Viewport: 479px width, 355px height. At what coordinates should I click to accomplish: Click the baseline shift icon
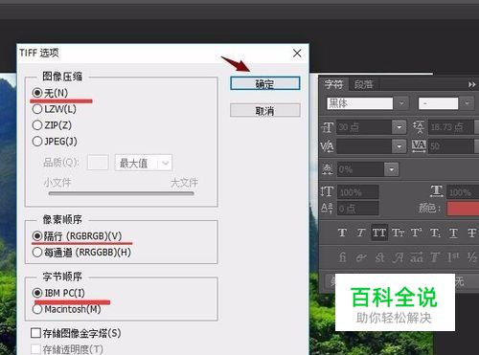pyautogui.click(x=327, y=208)
